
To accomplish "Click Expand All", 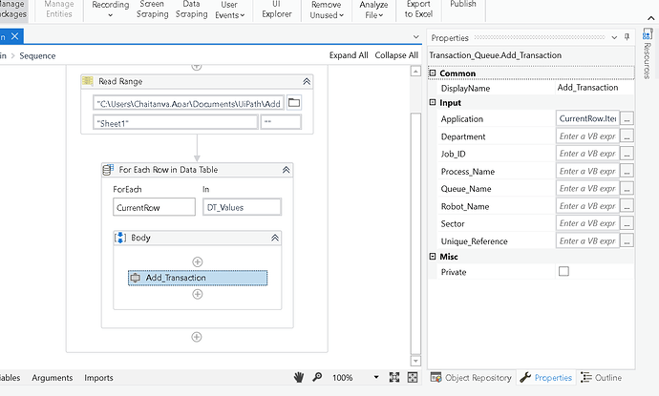I will [x=349, y=55].
